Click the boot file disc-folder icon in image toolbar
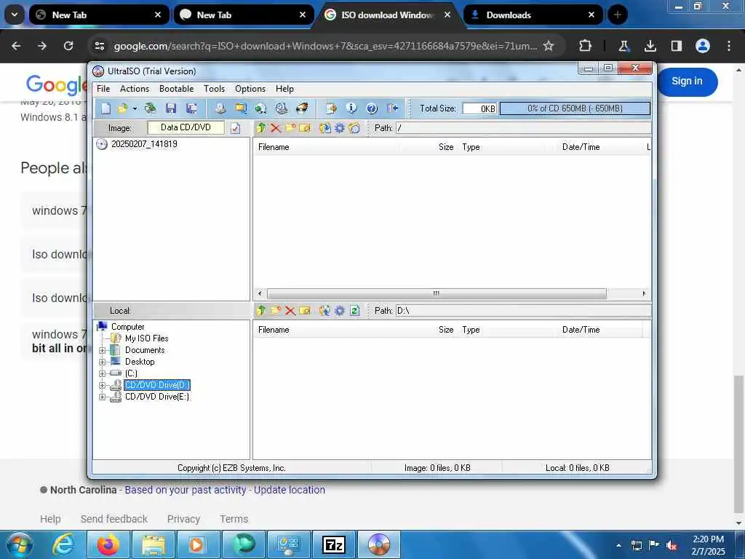 (x=354, y=128)
